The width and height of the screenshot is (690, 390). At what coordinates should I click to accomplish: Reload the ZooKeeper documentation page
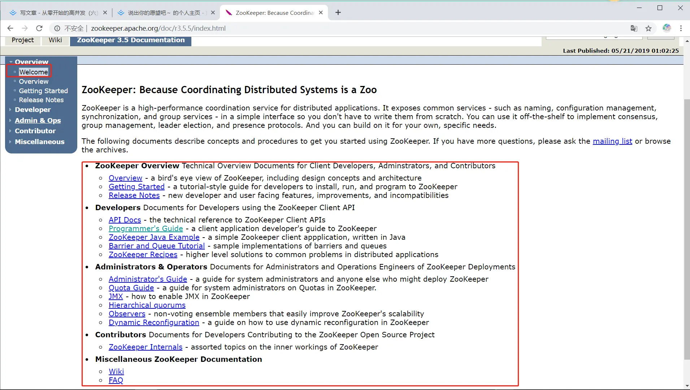coord(39,28)
